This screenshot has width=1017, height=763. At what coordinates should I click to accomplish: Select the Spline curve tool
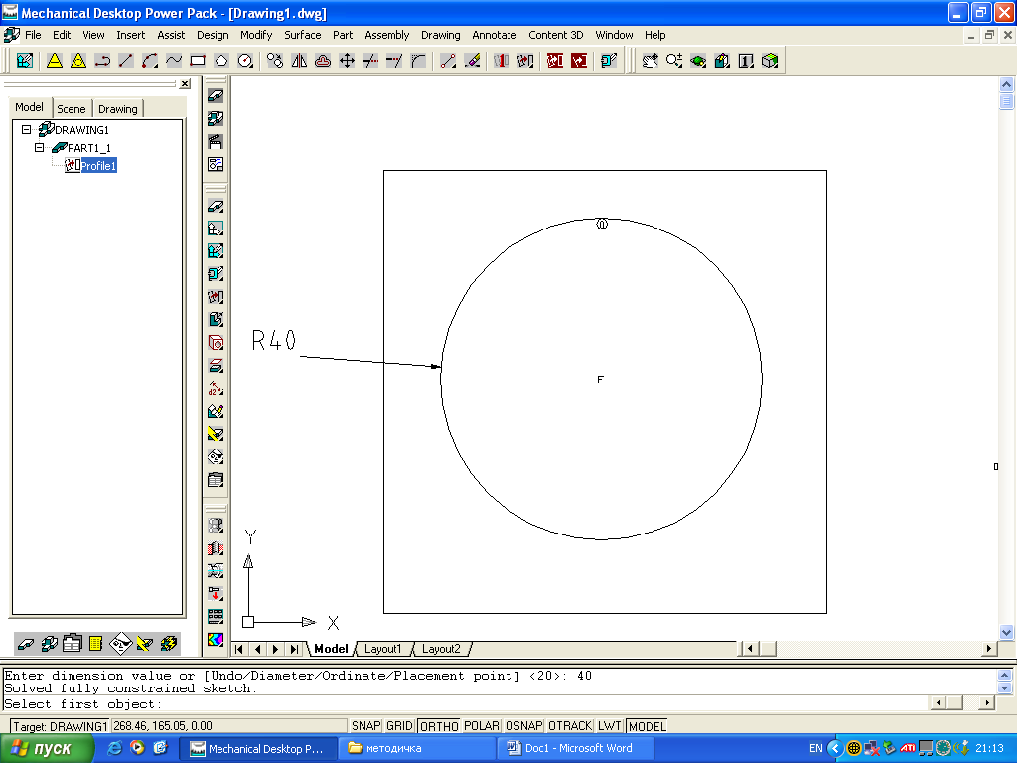click(x=174, y=61)
